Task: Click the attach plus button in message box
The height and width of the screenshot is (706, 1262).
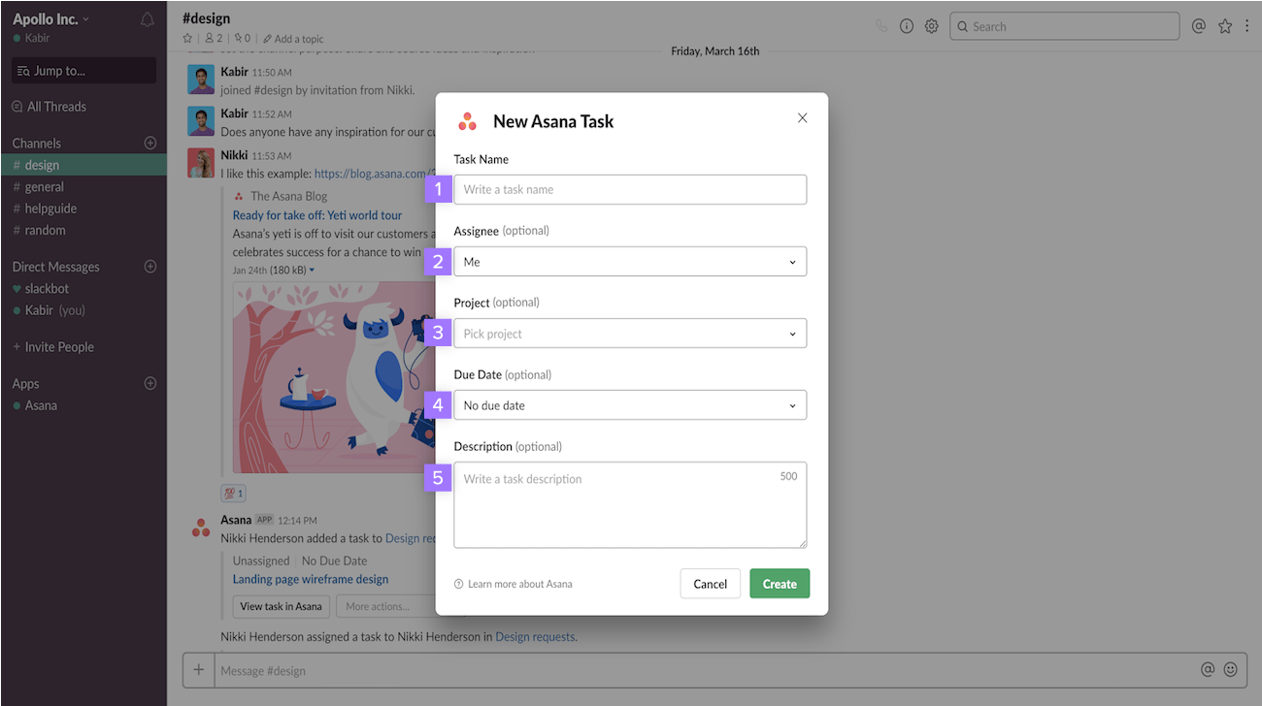Action: (x=198, y=670)
